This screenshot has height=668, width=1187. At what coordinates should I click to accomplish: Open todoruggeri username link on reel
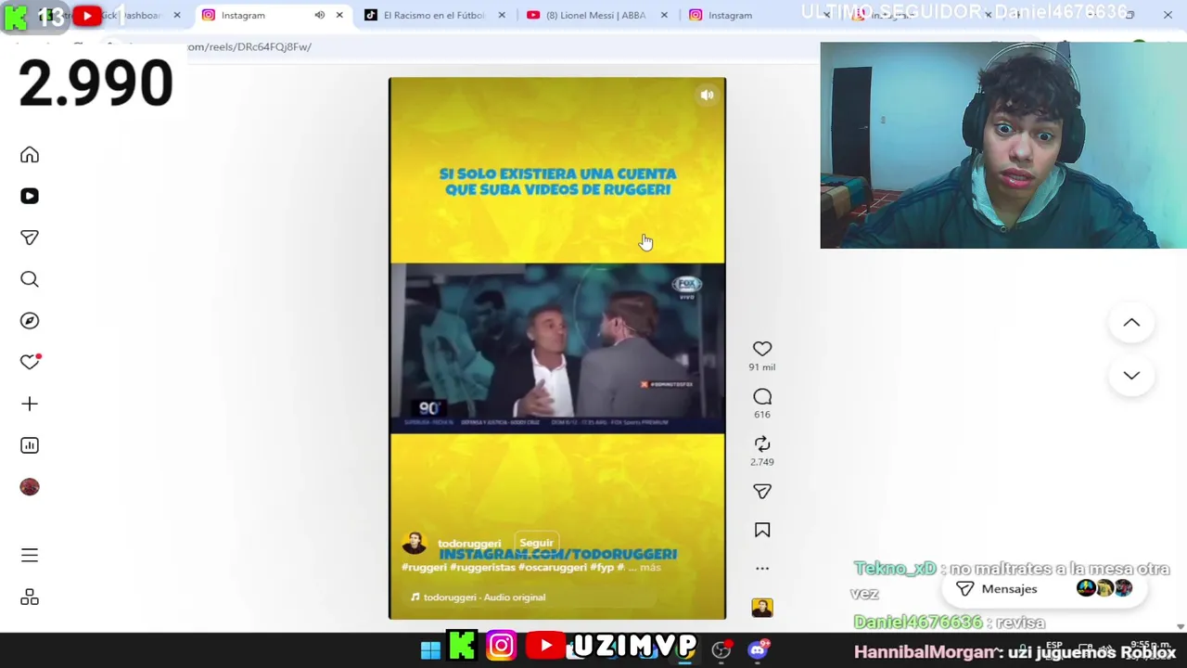click(469, 544)
